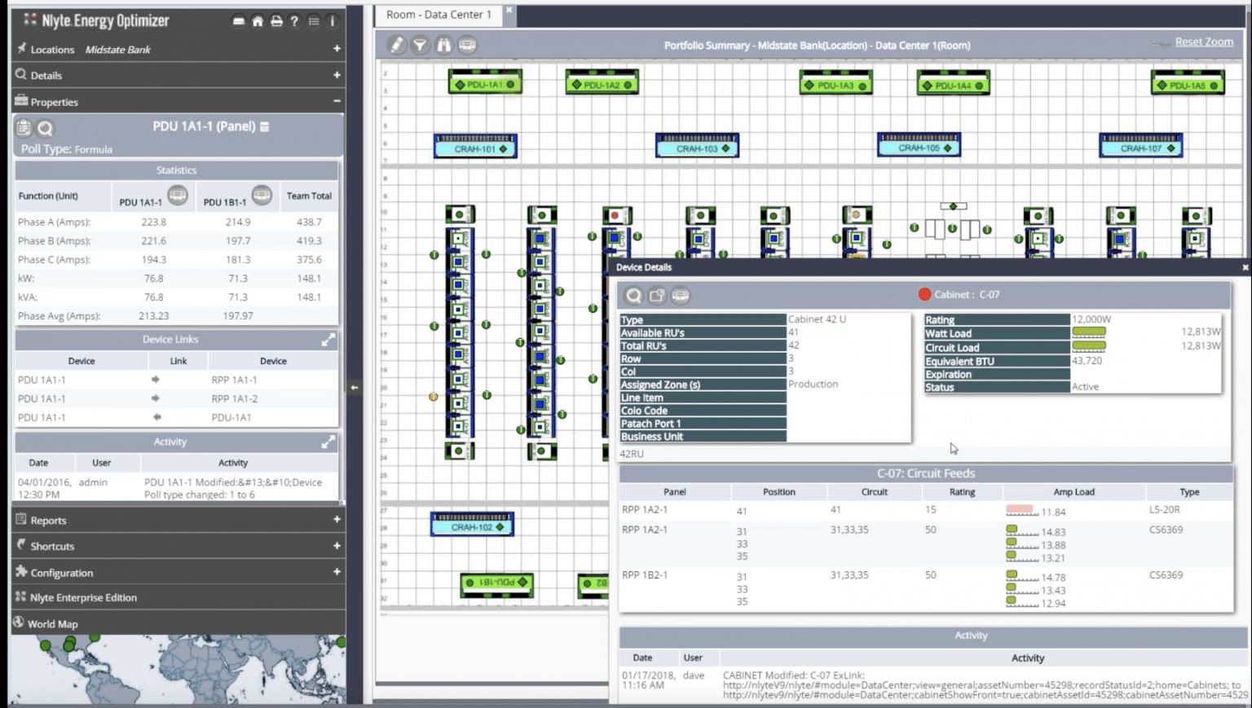1252x708 pixels.
Task: Click the Home icon in the Nlyte header
Action: coord(257,22)
